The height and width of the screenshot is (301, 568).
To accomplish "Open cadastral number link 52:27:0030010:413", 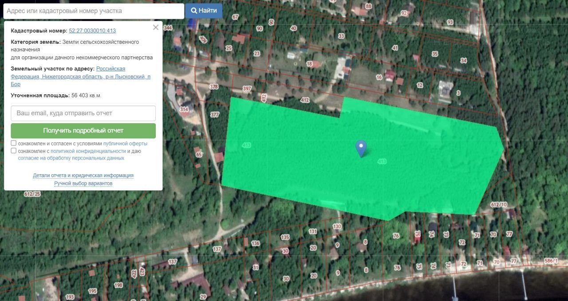I will click(x=92, y=31).
